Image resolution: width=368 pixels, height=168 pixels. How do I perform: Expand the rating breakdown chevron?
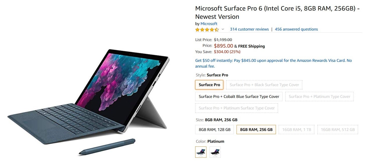(223, 29)
